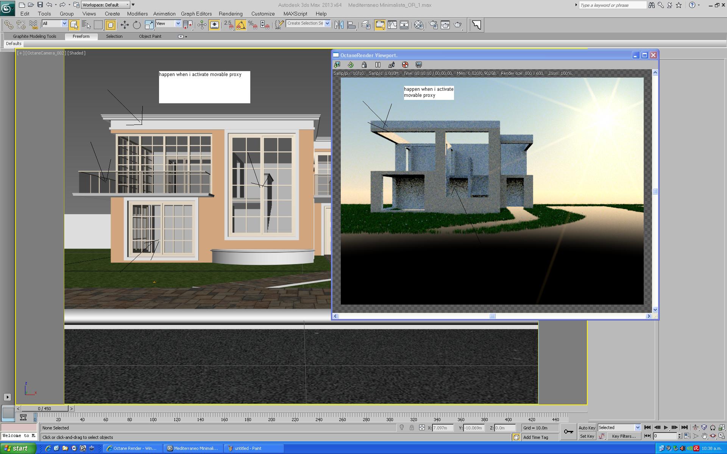The image size is (727, 454).
Task: Open the Workspace Default dropdown
Action: click(106, 5)
